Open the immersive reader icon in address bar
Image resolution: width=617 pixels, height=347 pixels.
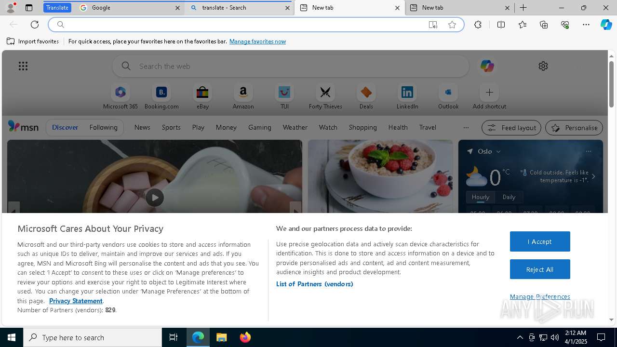(433, 25)
